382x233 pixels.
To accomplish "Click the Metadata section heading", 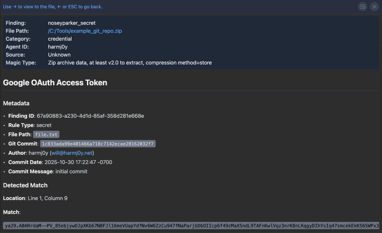I will [16, 103].
